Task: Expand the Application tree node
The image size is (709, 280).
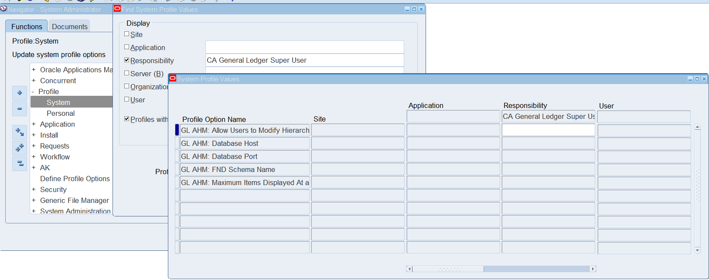Action: [34, 124]
